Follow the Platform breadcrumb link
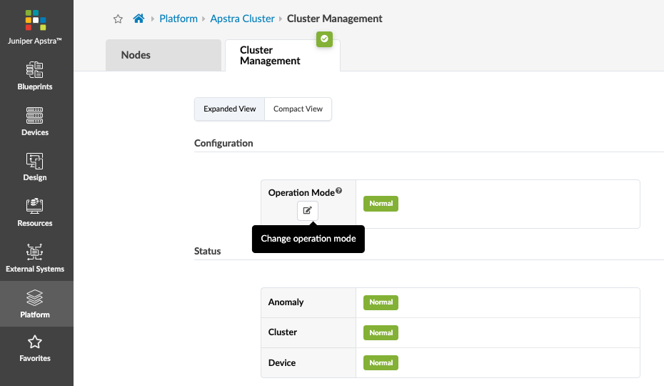664x386 pixels. [178, 19]
